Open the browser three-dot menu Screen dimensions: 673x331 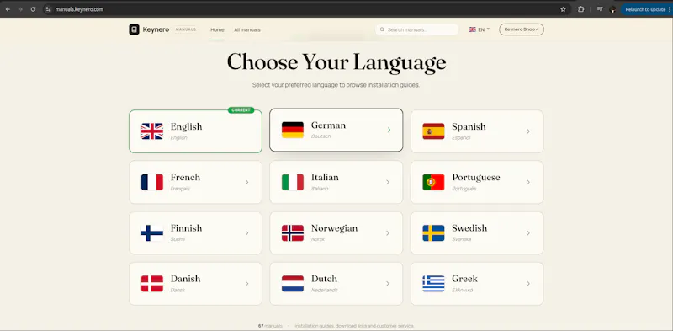pos(669,9)
